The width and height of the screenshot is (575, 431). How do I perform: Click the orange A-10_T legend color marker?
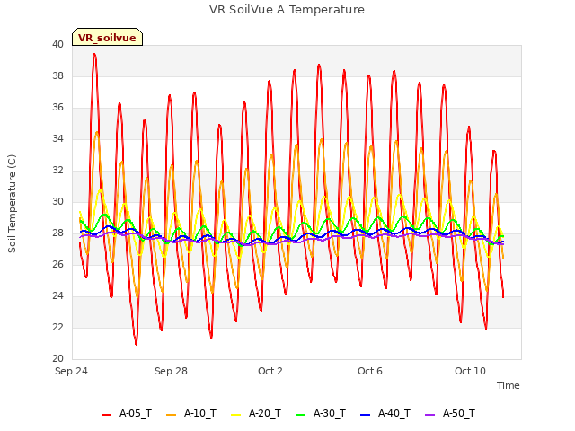pos(171,415)
